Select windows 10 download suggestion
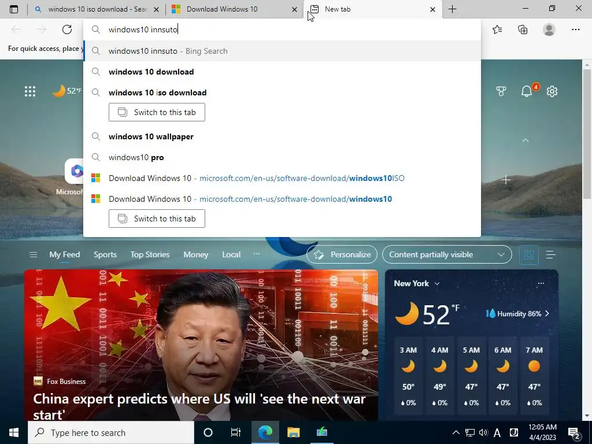This screenshot has height=444, width=592. click(x=282, y=72)
